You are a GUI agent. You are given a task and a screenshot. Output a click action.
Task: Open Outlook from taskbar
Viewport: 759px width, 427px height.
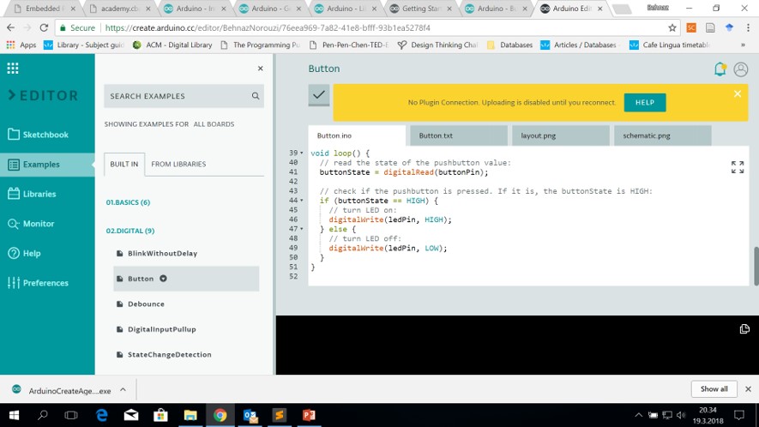[x=250, y=415]
